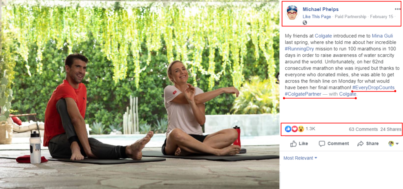The height and width of the screenshot is (189, 403).
Task: Open the post photo of two people stretching
Action: (140, 94)
